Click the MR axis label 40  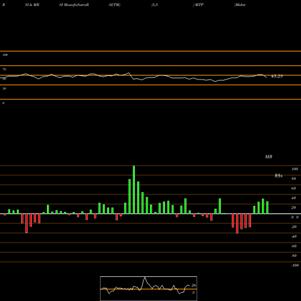coord(294,198)
